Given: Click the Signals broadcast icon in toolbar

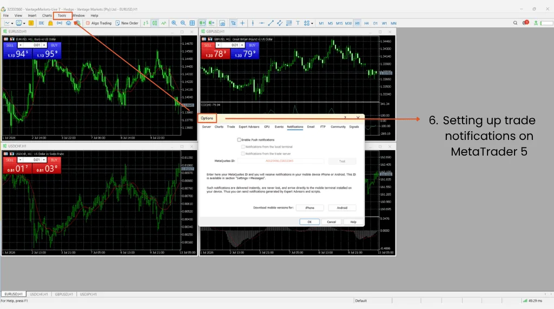Looking at the screenshot, I should tap(60, 23).
